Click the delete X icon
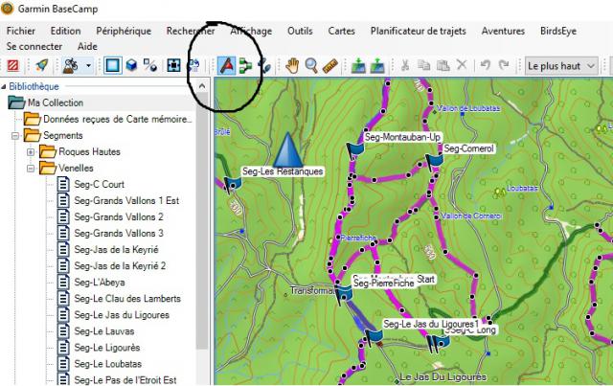 [x=462, y=64]
